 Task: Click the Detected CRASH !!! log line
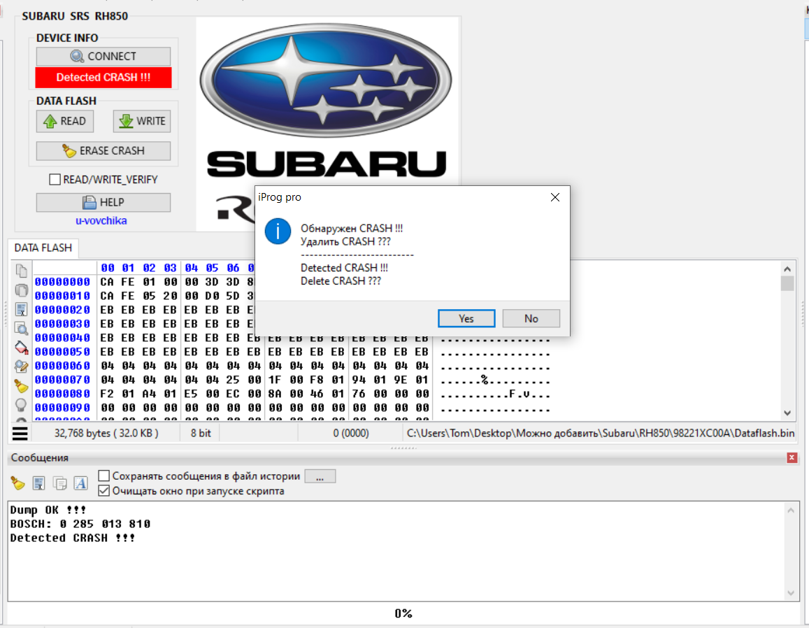coord(73,538)
